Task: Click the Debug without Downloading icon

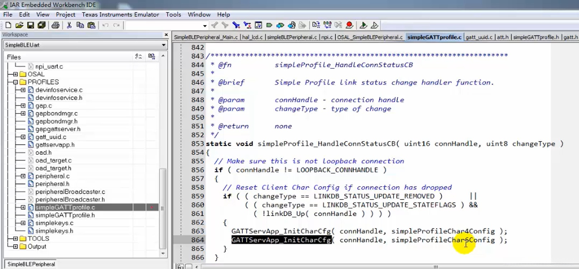Action: (x=374, y=25)
